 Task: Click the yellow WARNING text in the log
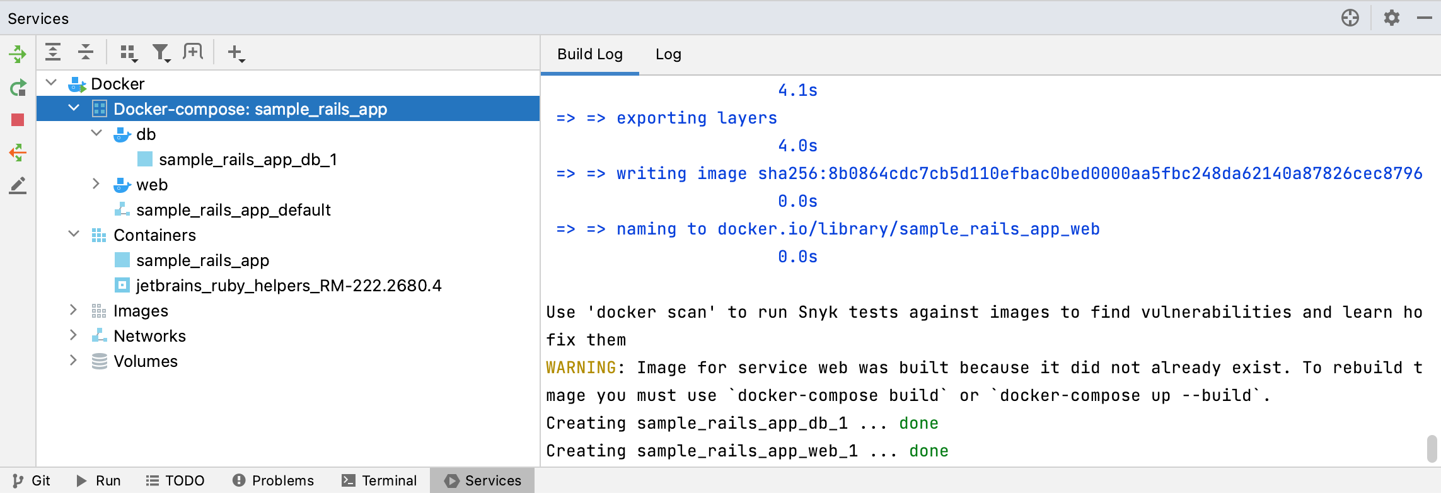click(x=581, y=368)
